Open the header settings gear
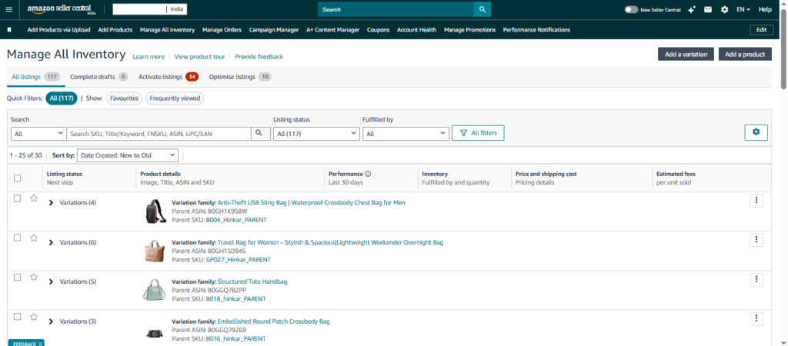Screen dimensions: 788x346 [x=724, y=9]
